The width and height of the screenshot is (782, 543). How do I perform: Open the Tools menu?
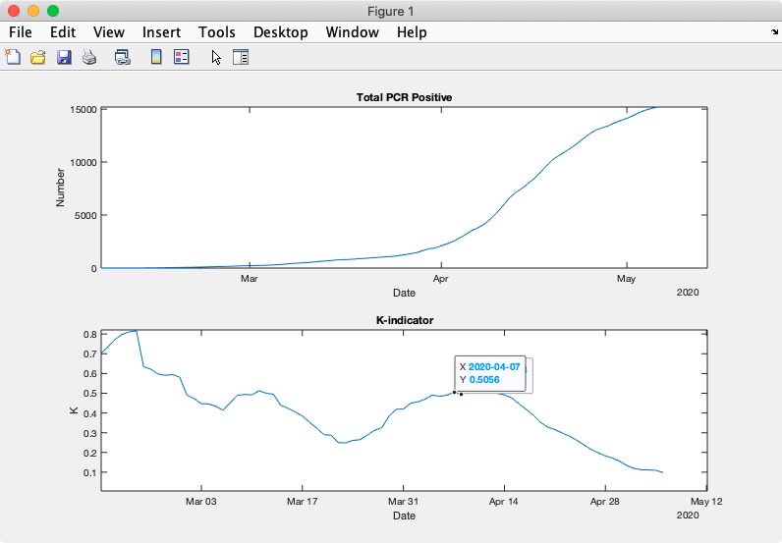pos(216,32)
